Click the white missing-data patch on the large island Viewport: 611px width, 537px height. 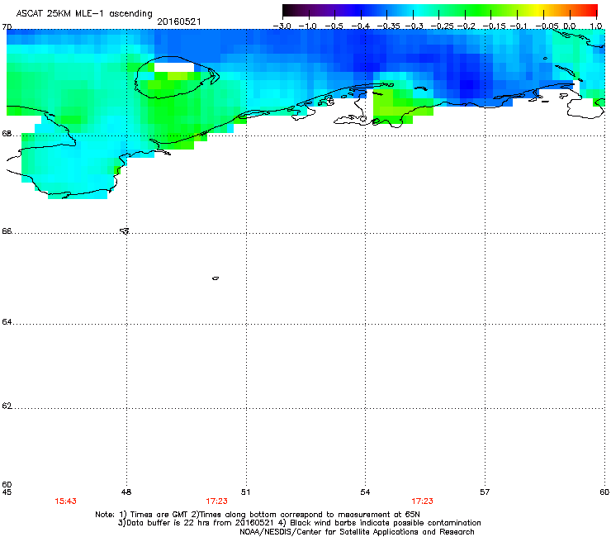174,67
